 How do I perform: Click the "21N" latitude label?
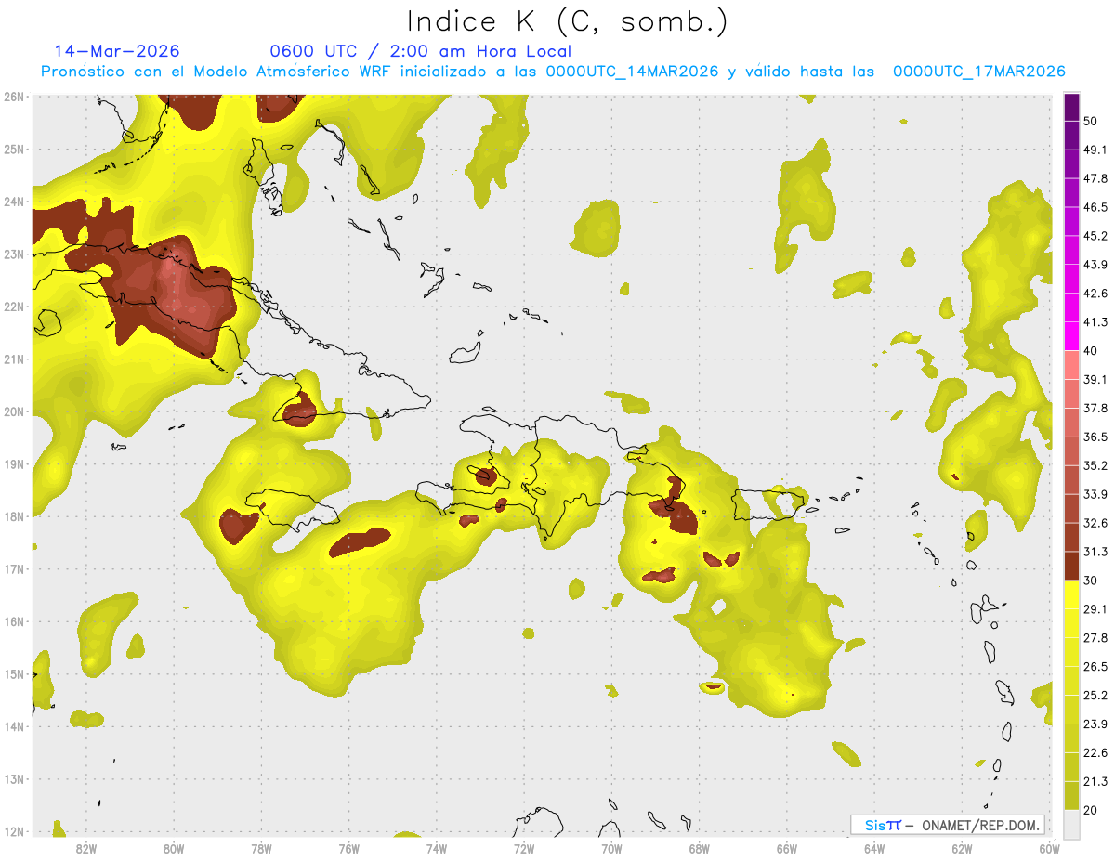[x=14, y=359]
